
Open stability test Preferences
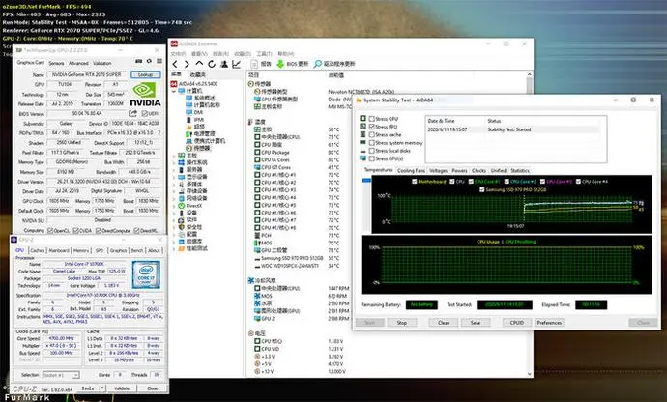tap(549, 323)
